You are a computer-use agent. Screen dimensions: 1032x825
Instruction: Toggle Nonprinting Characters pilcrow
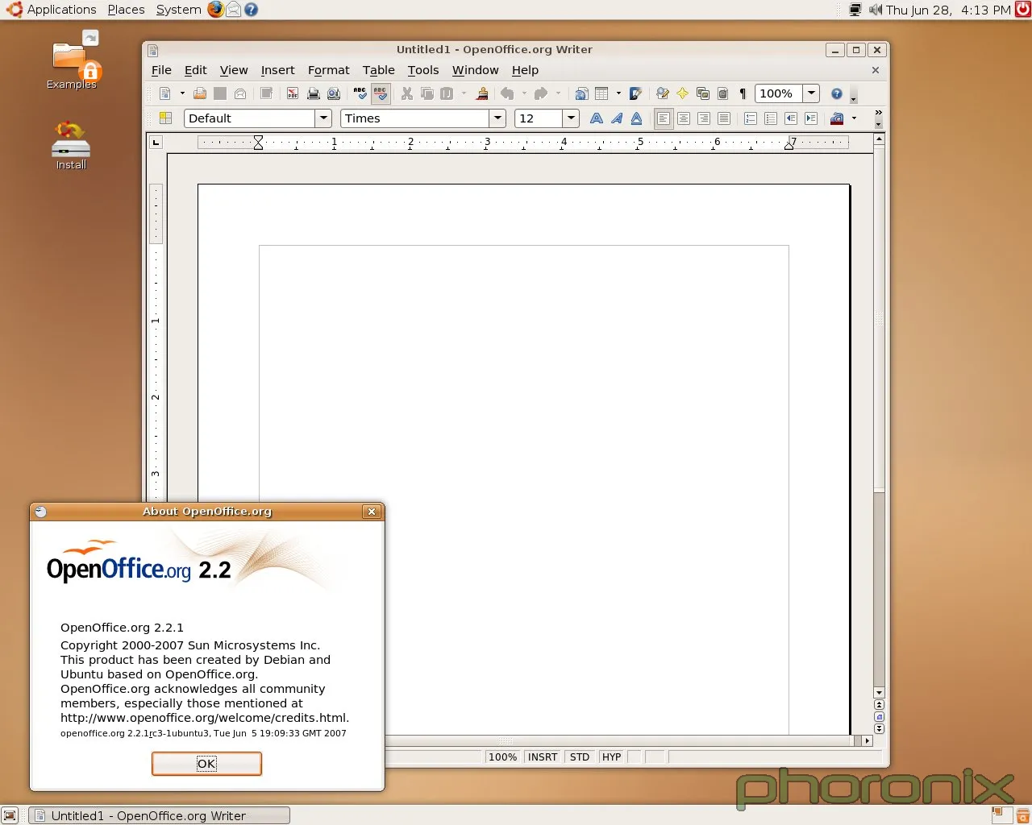(743, 93)
